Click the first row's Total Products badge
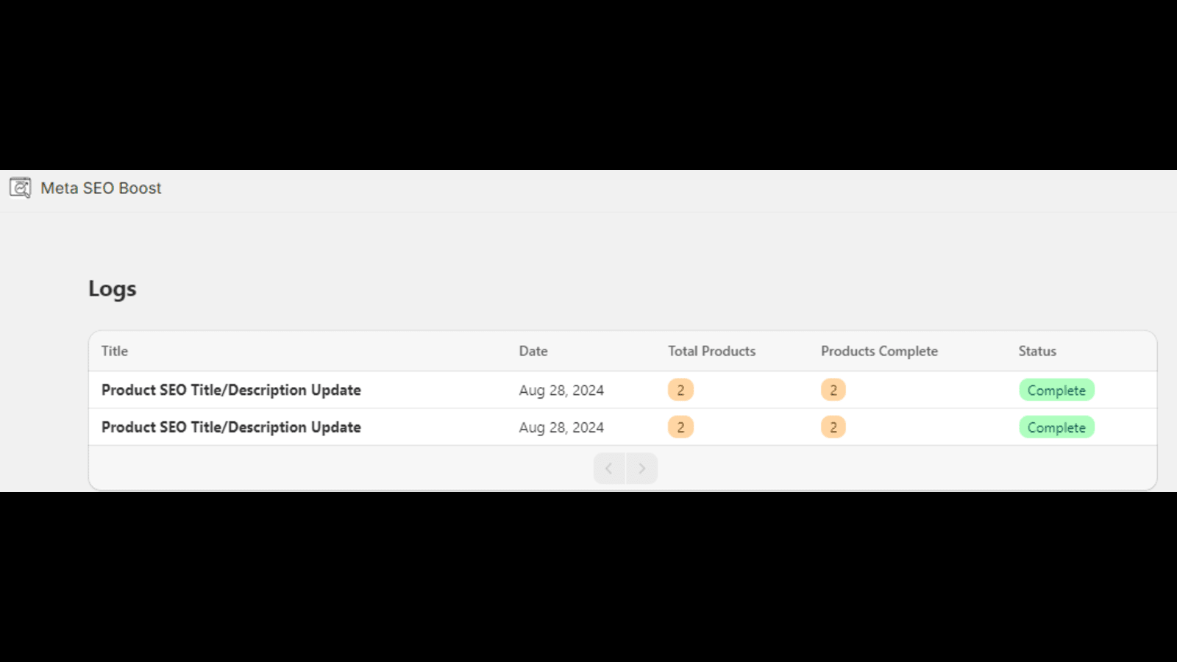 tap(680, 390)
